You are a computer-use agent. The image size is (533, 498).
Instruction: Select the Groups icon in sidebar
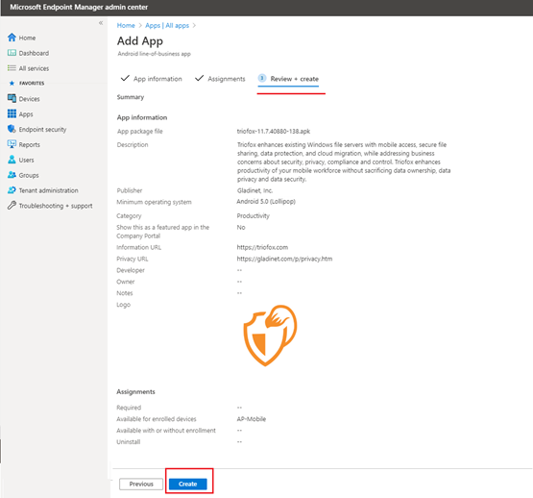(12, 175)
